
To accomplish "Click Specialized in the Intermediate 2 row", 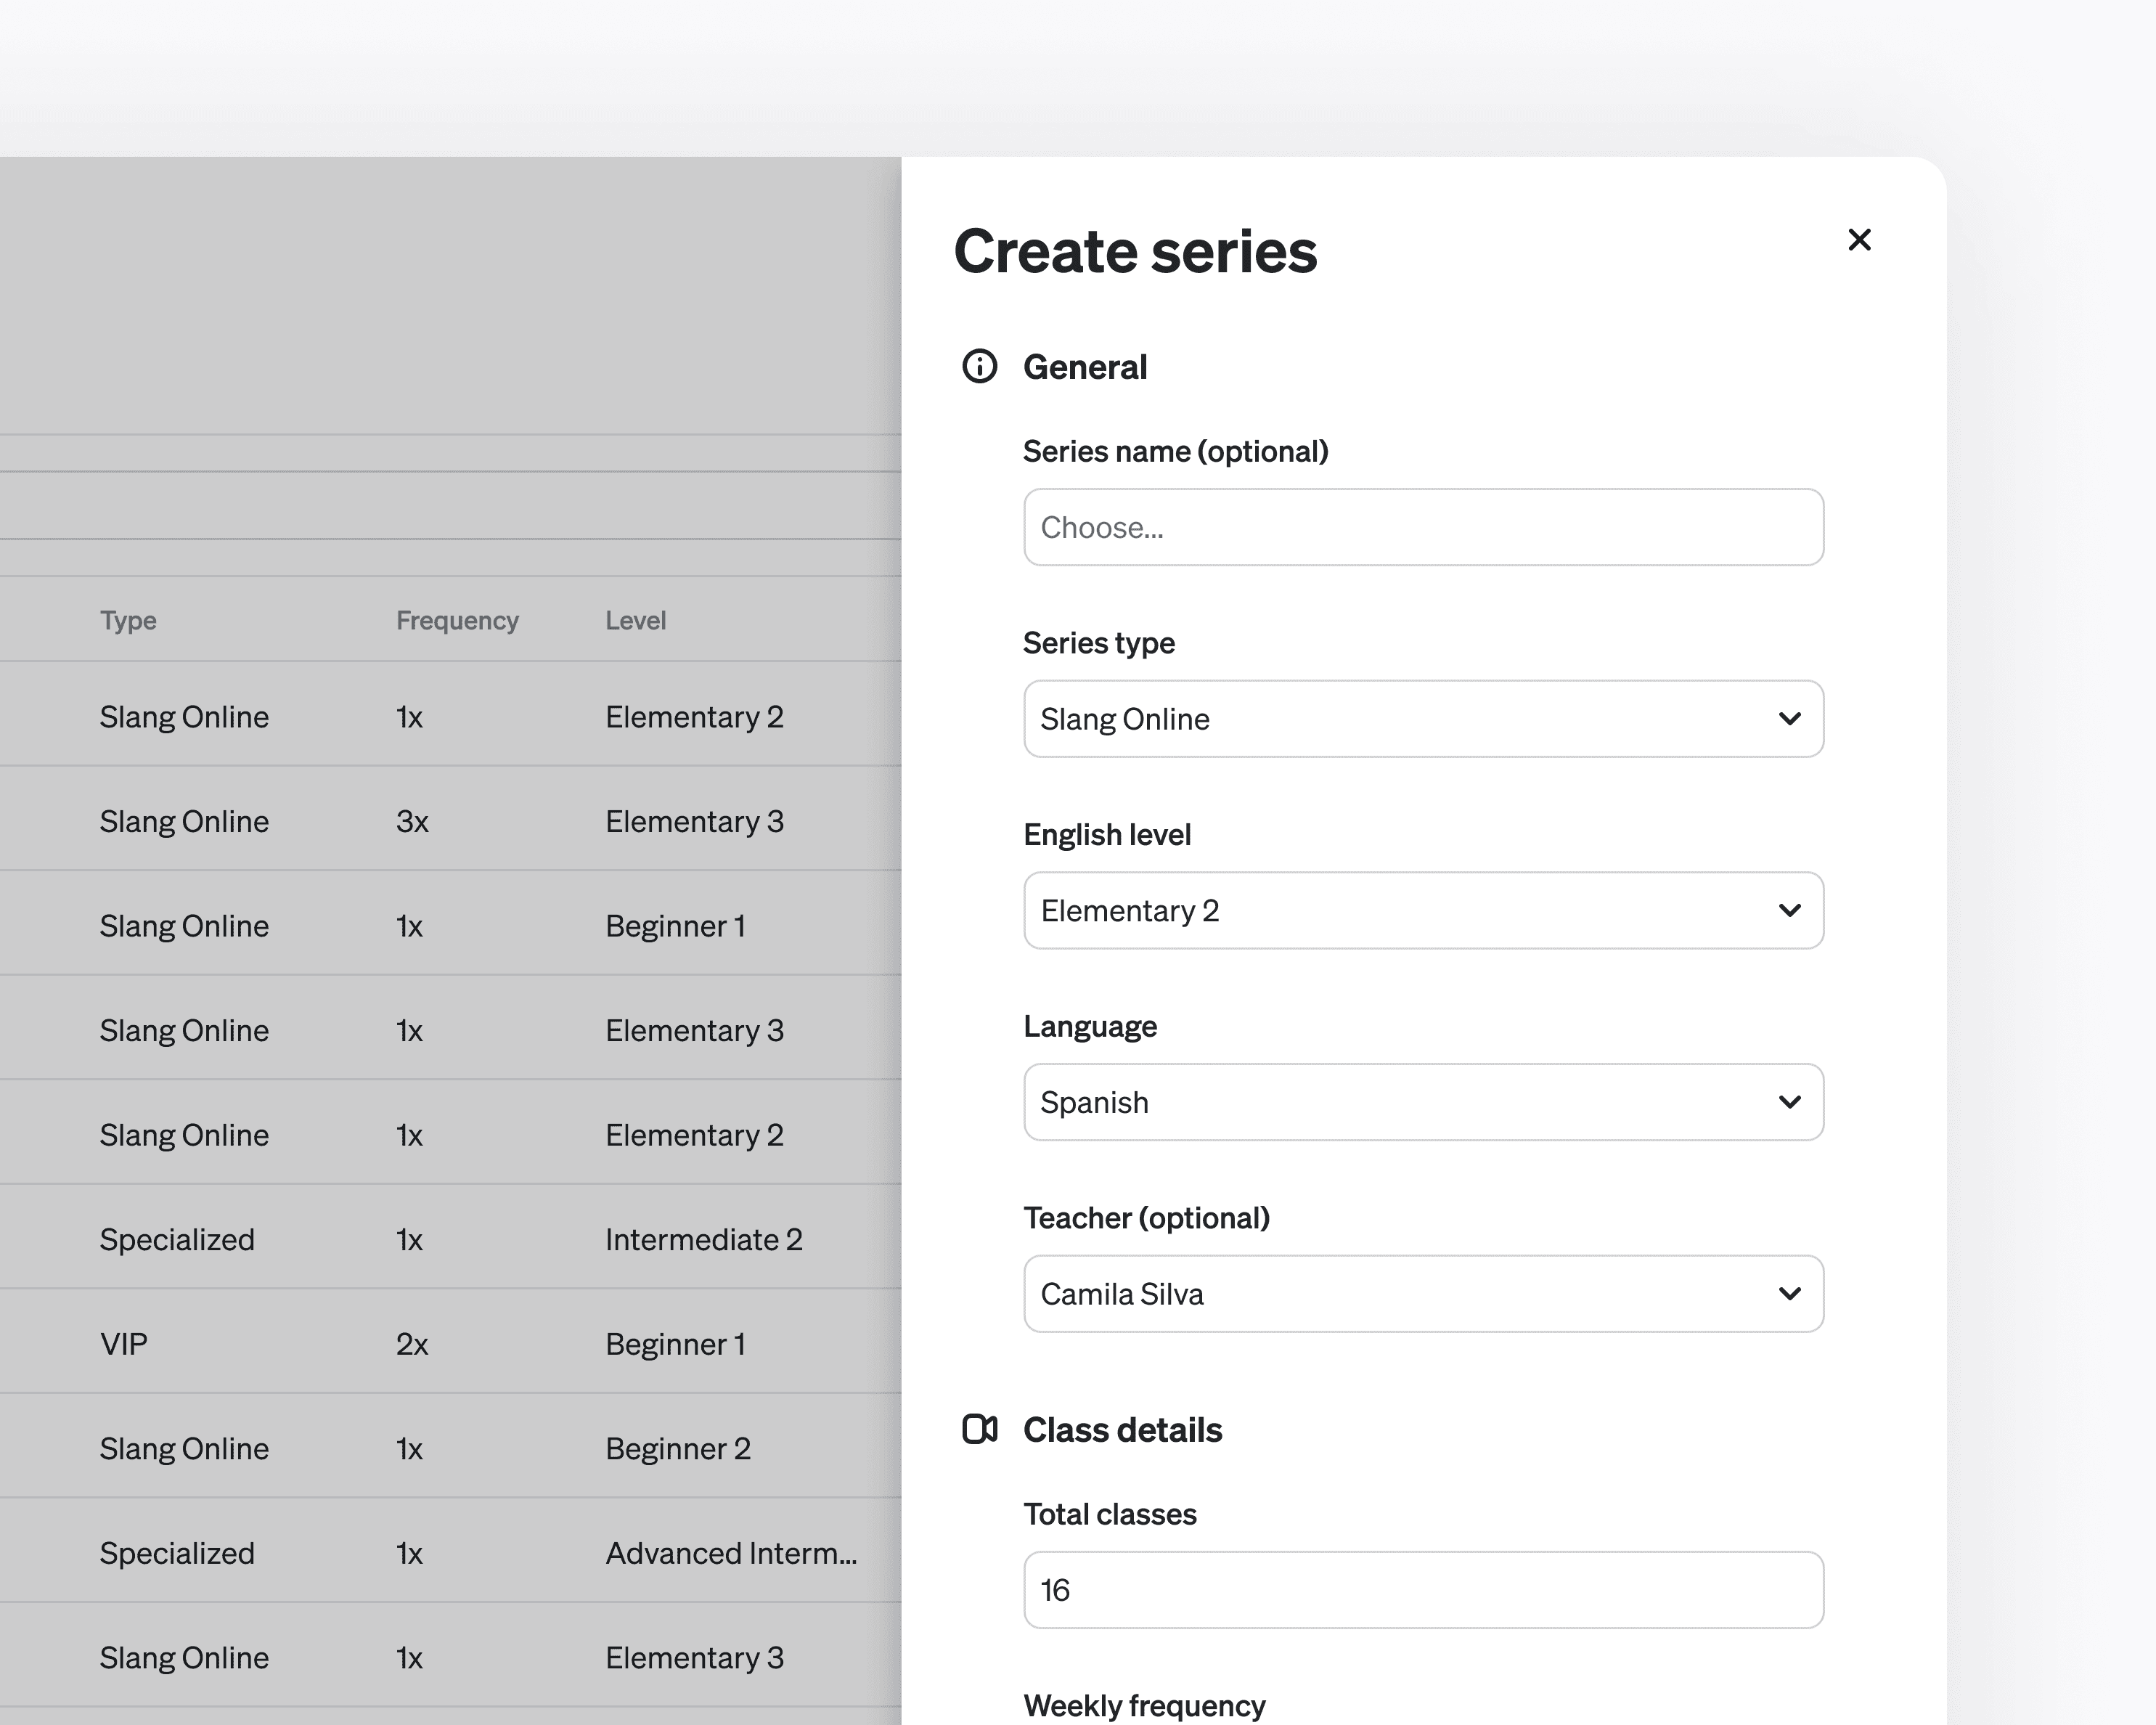I will click(177, 1240).
